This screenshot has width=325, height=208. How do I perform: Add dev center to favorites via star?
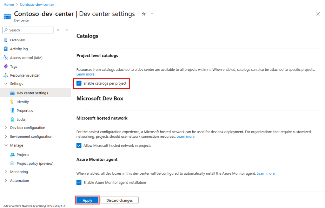pos(143,14)
